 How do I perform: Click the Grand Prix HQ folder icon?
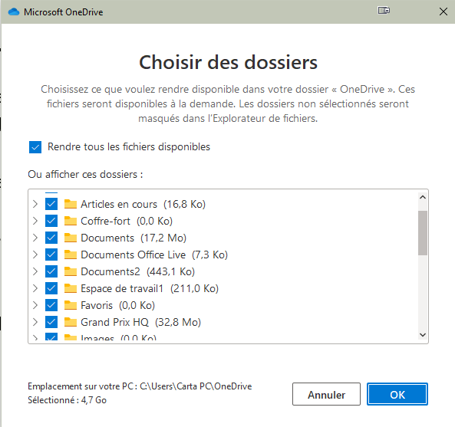coord(71,322)
